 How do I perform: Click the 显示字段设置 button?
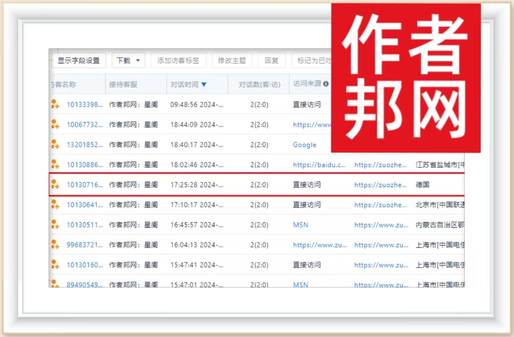click(79, 61)
